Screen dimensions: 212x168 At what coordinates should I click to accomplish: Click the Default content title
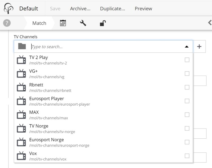(x=29, y=8)
